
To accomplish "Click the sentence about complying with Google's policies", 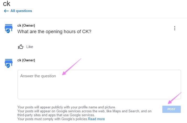I will click(x=52, y=119).
